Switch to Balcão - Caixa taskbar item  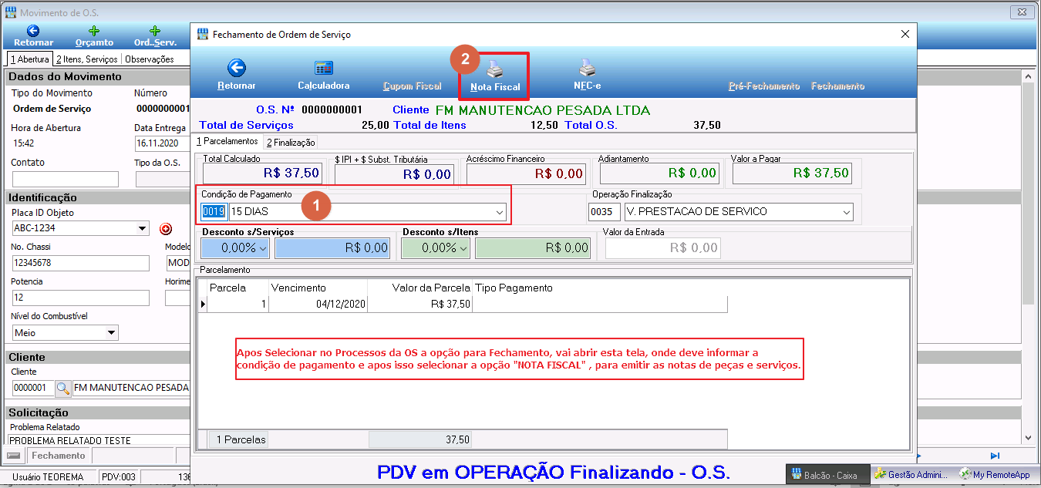pyautogui.click(x=828, y=475)
